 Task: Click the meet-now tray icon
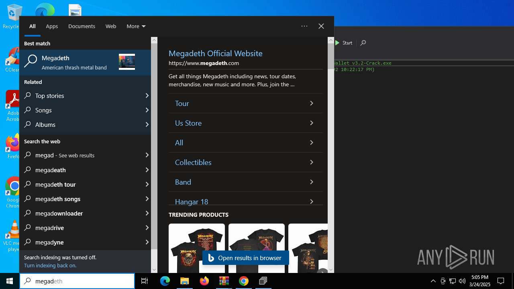pyautogui.click(x=443, y=281)
